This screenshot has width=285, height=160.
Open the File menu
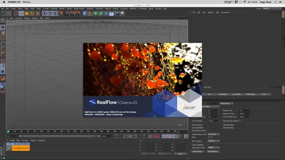pyautogui.click(x=2, y=8)
